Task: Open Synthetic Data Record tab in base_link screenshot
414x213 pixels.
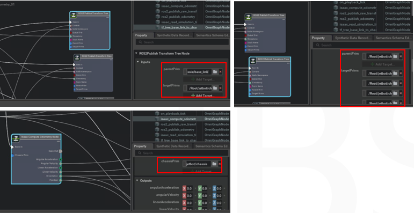Action: (x=174, y=35)
